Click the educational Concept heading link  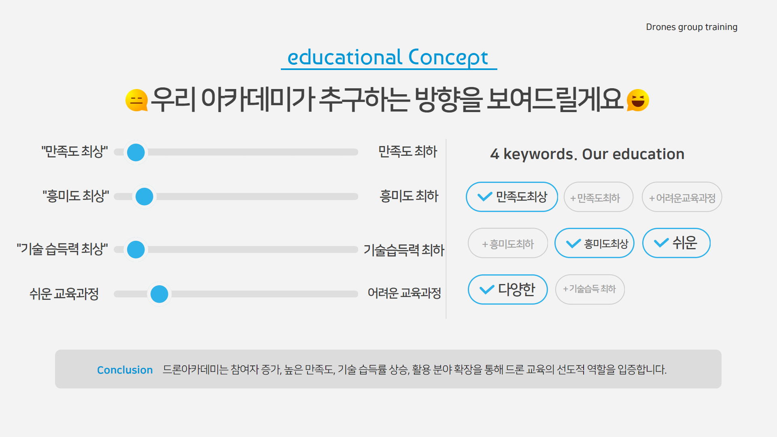tap(388, 57)
